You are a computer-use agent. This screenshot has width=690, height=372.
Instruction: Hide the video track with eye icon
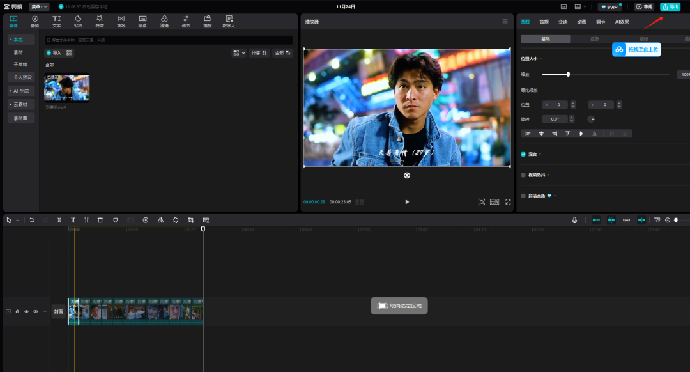pyautogui.click(x=26, y=311)
